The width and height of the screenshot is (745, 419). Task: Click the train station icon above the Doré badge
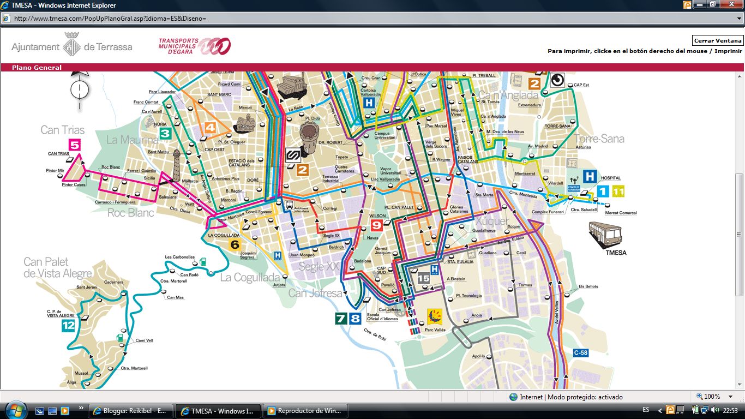tap(293, 155)
